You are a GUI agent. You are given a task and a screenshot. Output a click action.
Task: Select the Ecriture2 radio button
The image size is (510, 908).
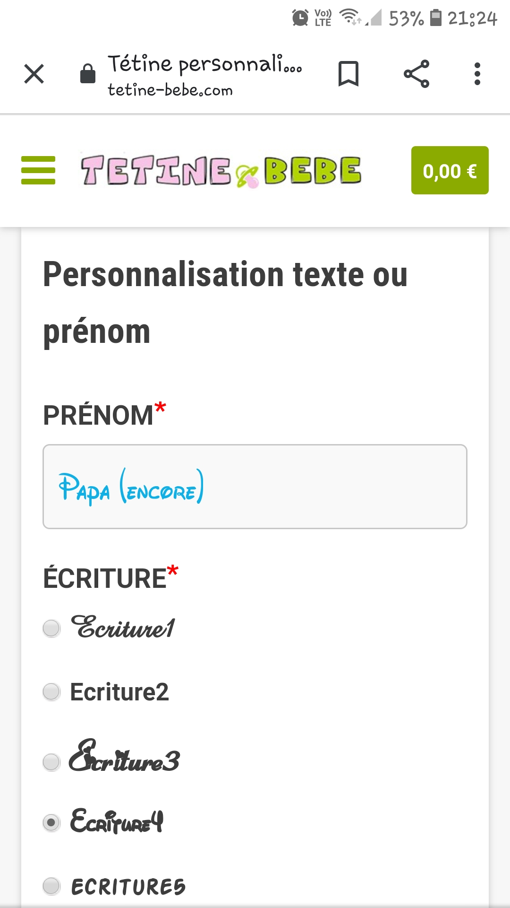(x=51, y=692)
